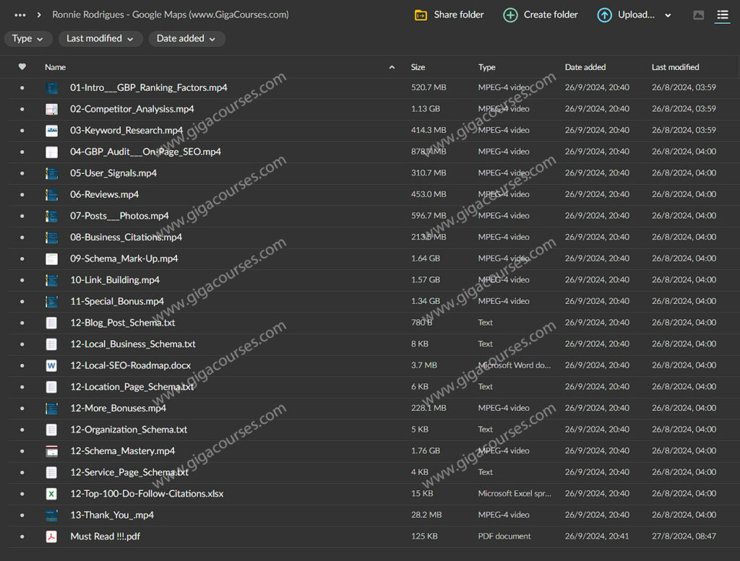Switch to thumbnail view mode
Screen dimensions: 740x561
tap(698, 15)
